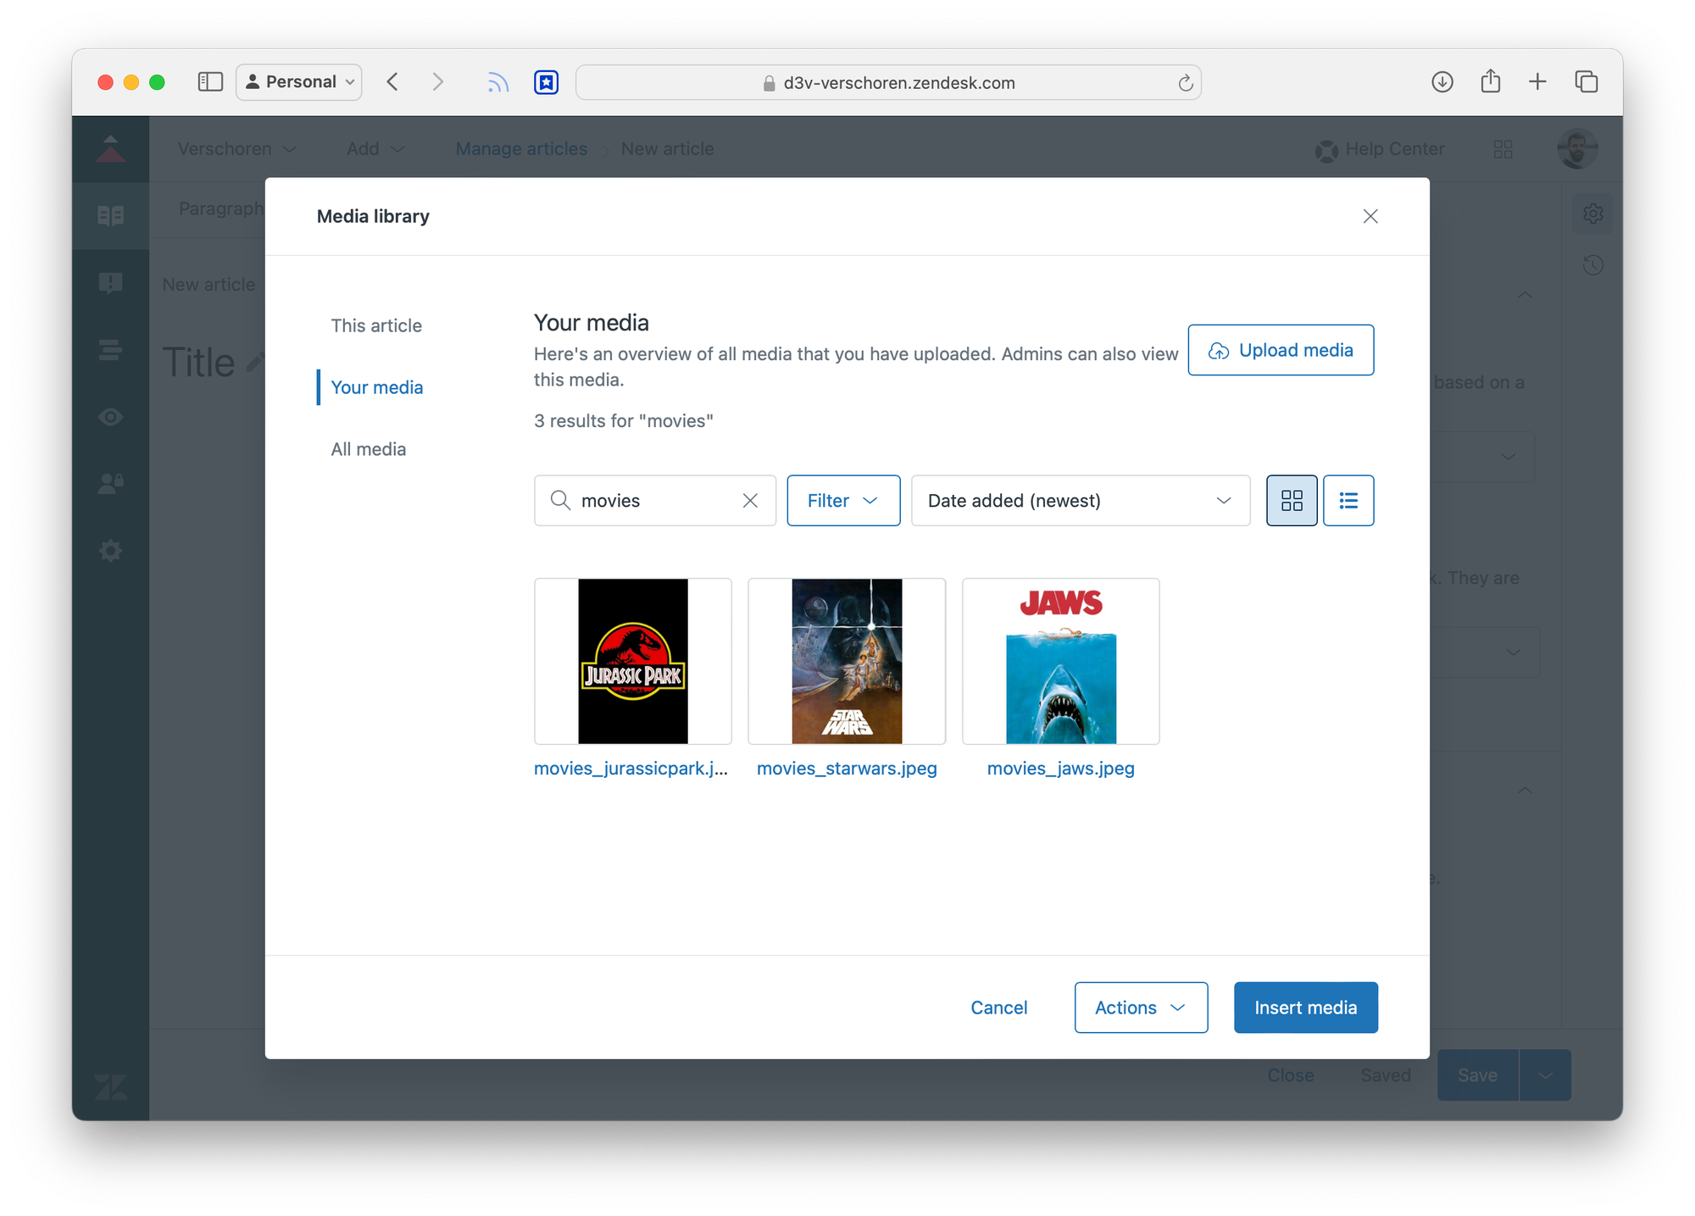Select the Star Wars poster thumbnail
The image size is (1695, 1216).
pyautogui.click(x=846, y=661)
